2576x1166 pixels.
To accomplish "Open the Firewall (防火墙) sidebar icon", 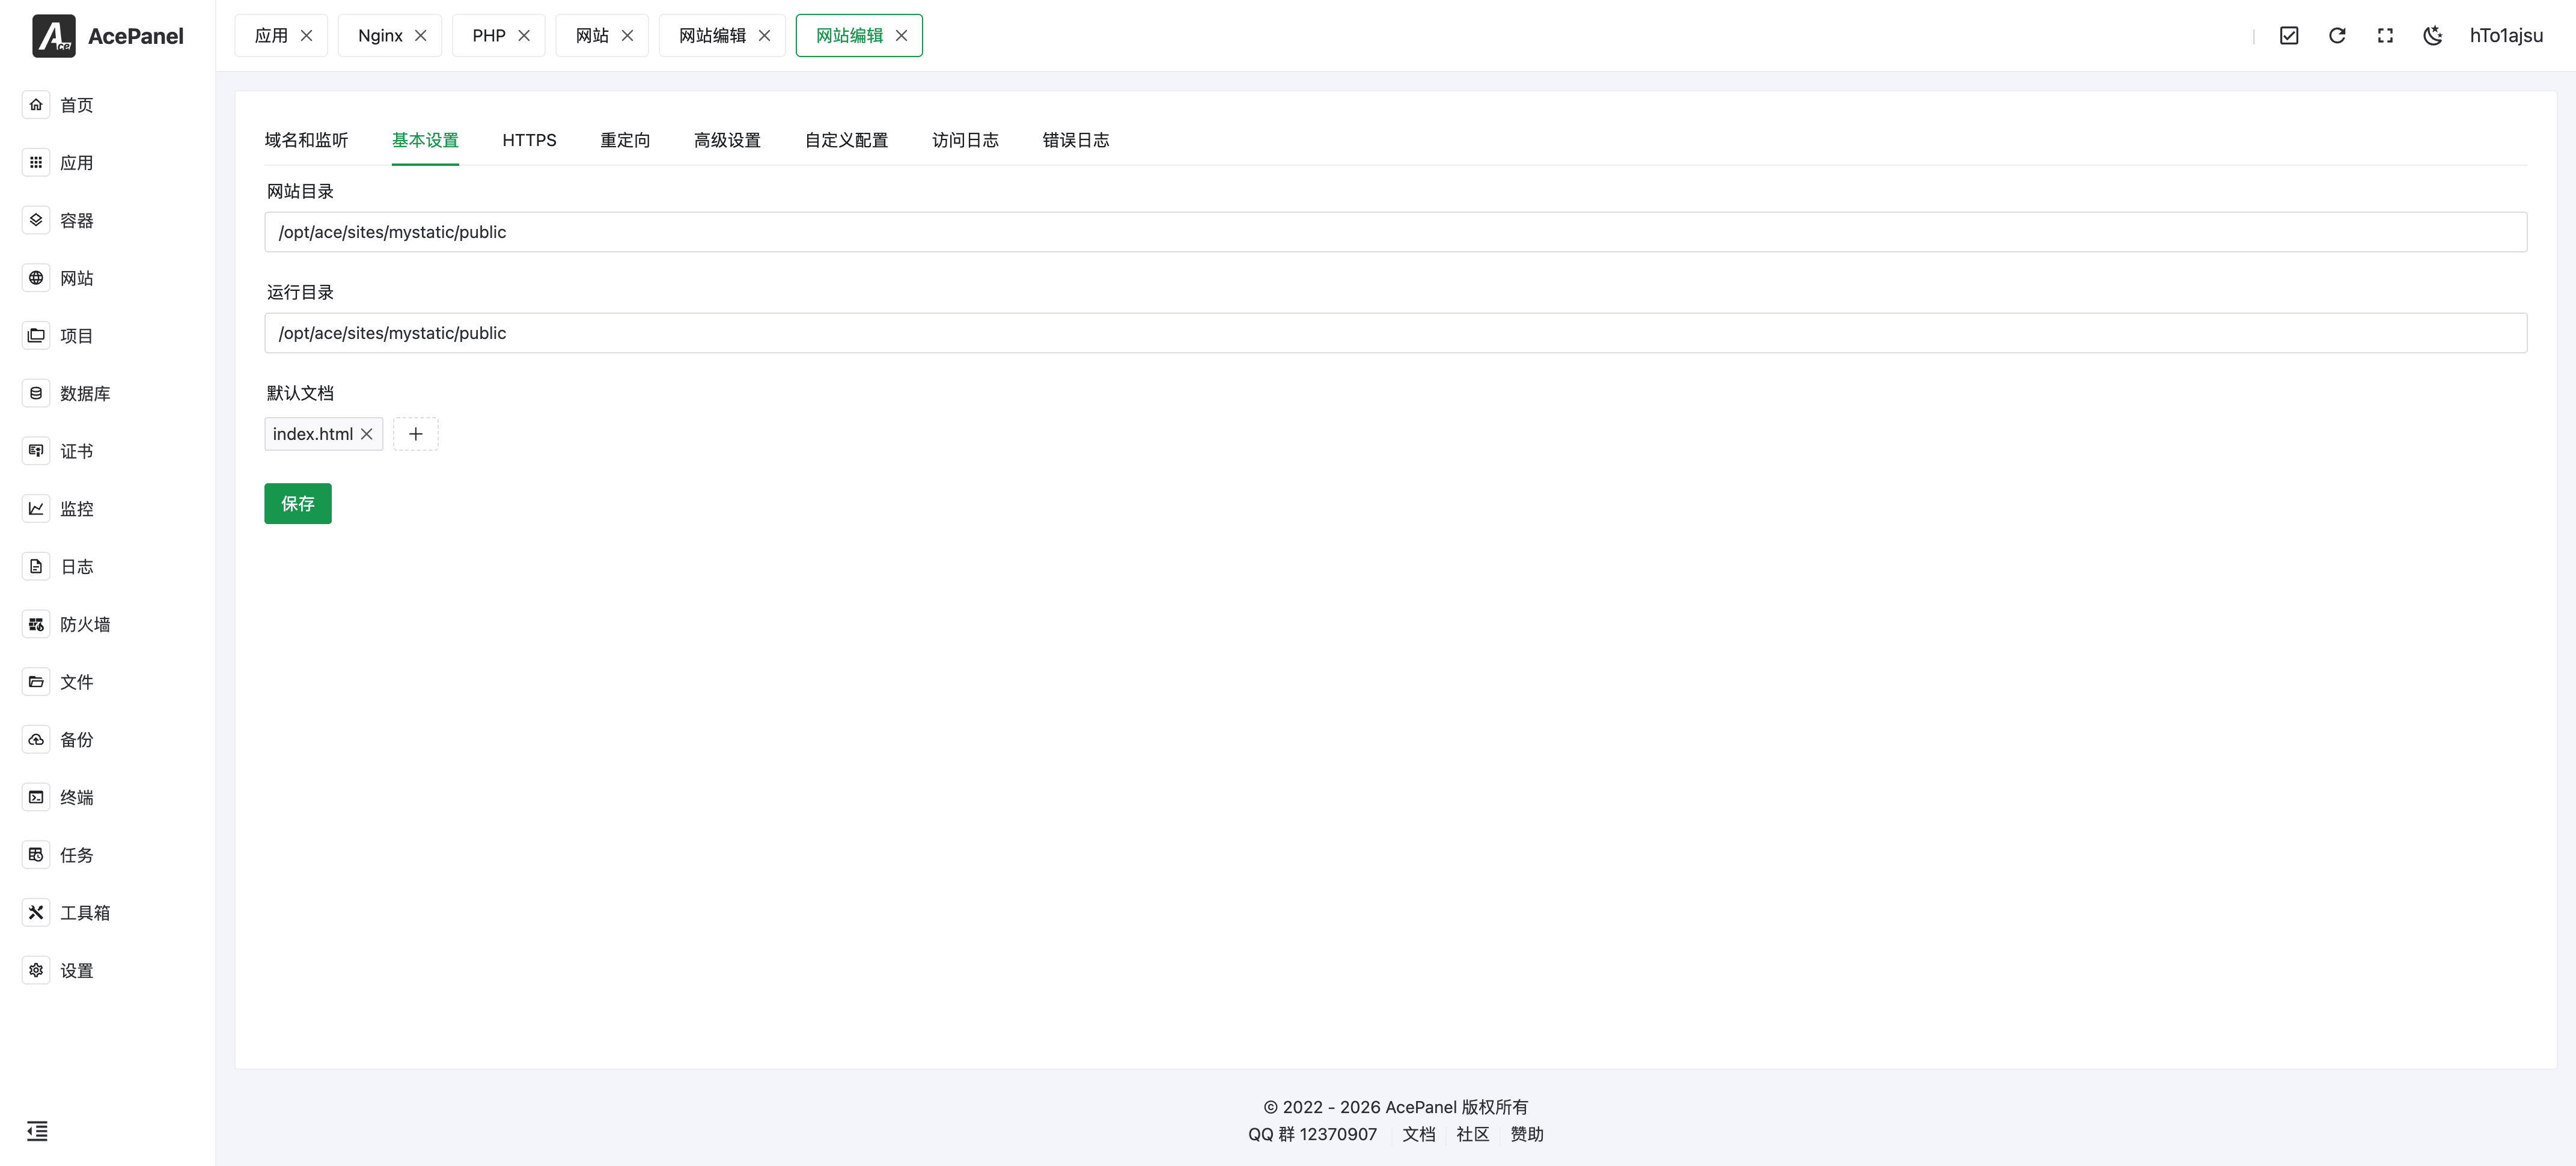I will tap(36, 624).
